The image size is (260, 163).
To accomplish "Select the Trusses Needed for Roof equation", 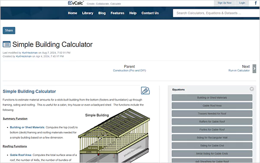I will [x=212, y=114].
